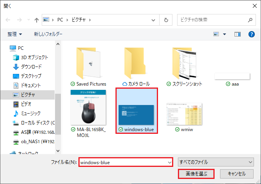Click the up one level arrow
This screenshot has height=184, width=261.
click(x=37, y=20)
